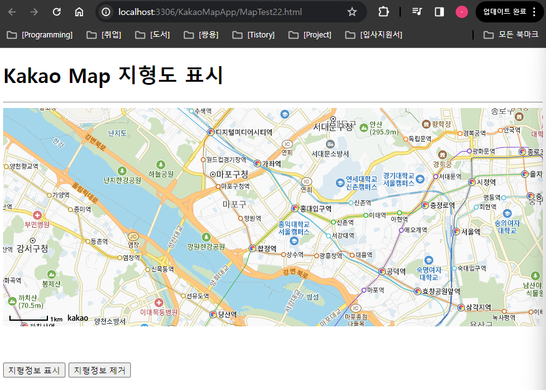Click the 망원역 station label
Image resolution: width=546 pixels, height=390 pixels.
[x=252, y=218]
